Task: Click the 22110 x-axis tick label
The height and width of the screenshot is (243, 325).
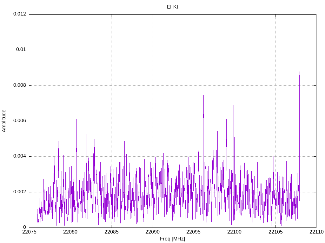Action: [x=316, y=232]
